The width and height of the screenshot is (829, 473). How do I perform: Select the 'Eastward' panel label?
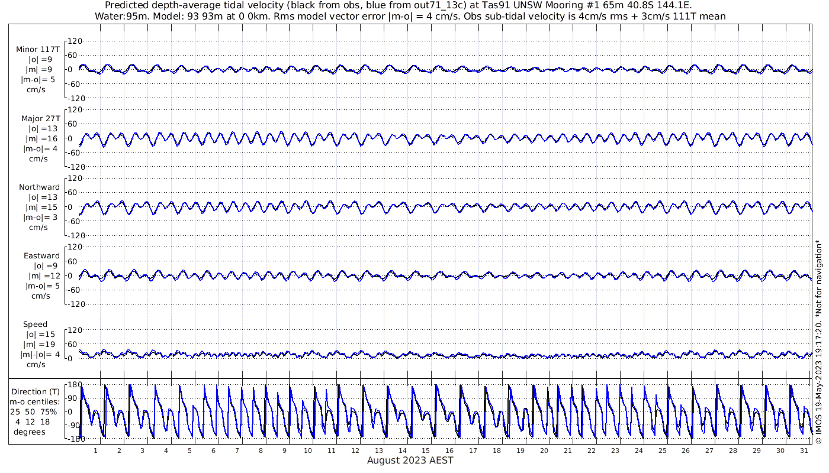[42, 256]
